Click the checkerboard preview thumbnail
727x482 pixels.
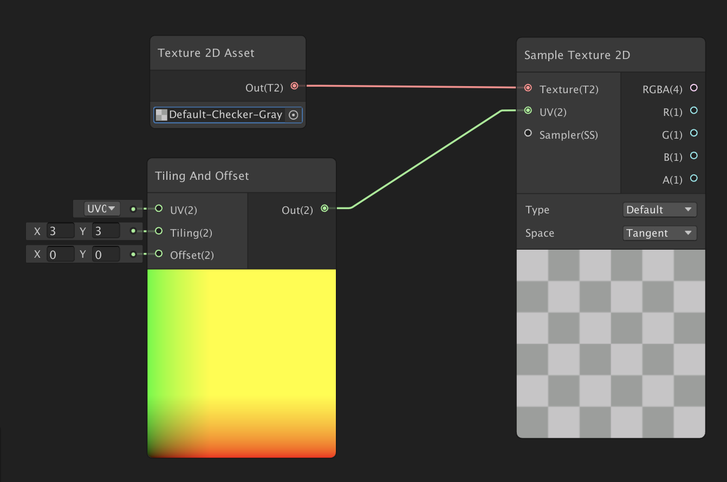click(611, 343)
